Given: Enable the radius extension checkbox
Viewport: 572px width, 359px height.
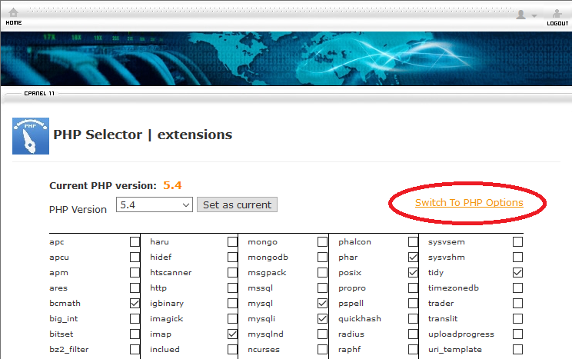Looking at the screenshot, I should 413,334.
